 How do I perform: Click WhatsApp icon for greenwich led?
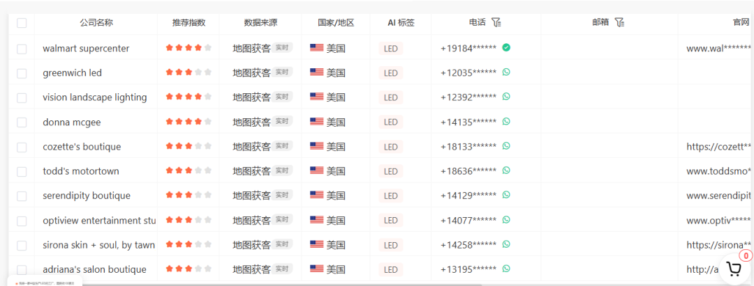tap(506, 72)
